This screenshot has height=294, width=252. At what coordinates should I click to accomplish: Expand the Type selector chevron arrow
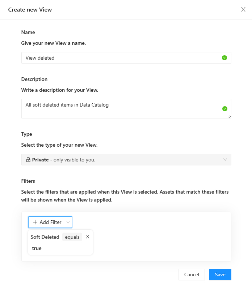(225, 160)
